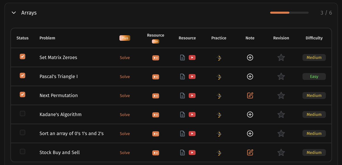Open Solve link for Next Permutation
The width and height of the screenshot is (342, 165).
click(x=125, y=96)
